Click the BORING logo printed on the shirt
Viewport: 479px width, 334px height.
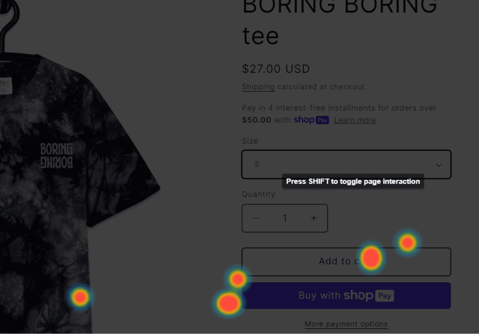[57, 156]
